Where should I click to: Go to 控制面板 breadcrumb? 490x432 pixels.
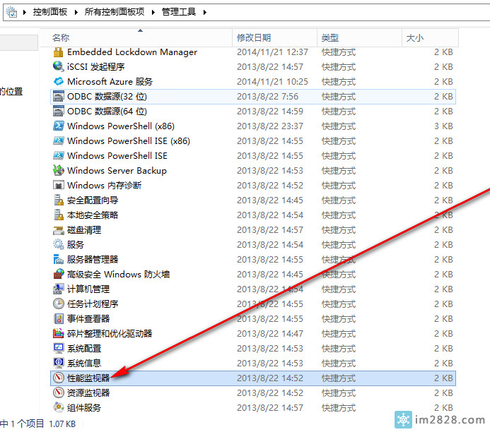[50, 12]
